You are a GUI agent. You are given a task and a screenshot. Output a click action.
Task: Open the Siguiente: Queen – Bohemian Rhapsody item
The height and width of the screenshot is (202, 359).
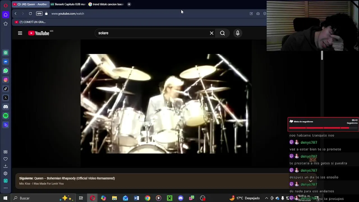pos(67,178)
